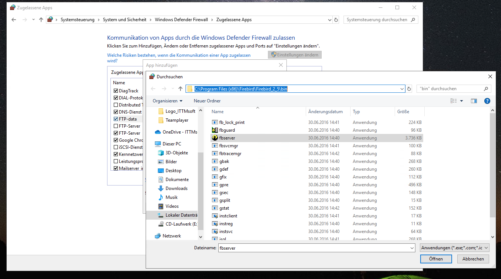The width and height of the screenshot is (501, 279).
Task: Open the view options dropdown arrow
Action: 461,101
